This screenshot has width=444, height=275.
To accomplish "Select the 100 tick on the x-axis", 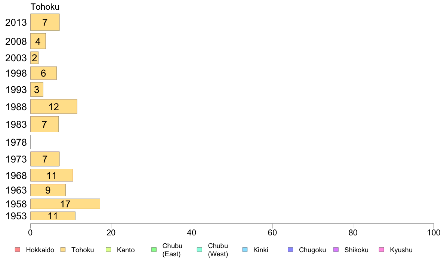I will tap(434, 233).
